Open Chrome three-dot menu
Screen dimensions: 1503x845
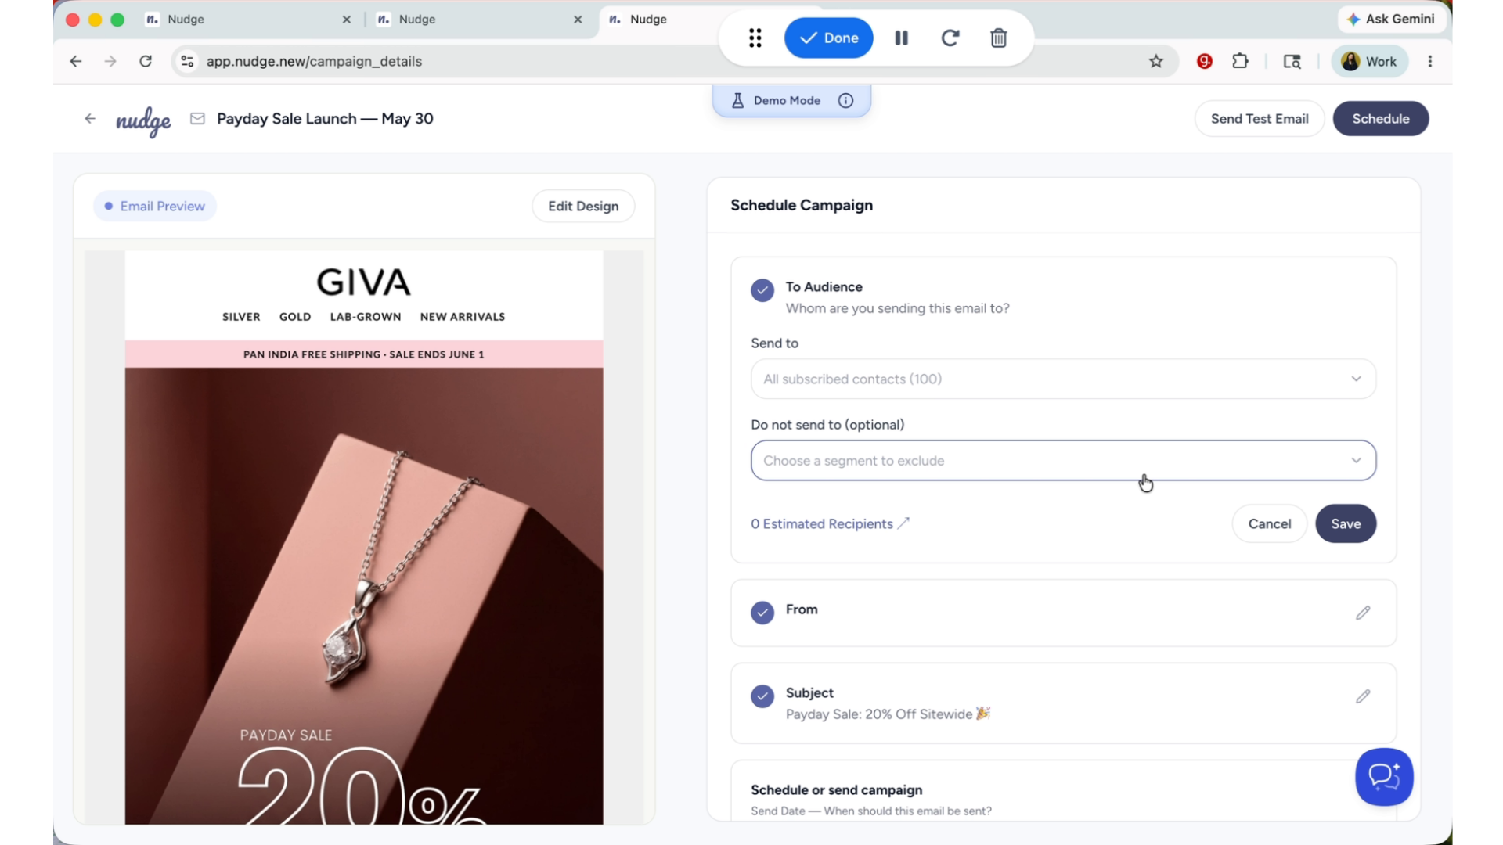pyautogui.click(x=1430, y=61)
